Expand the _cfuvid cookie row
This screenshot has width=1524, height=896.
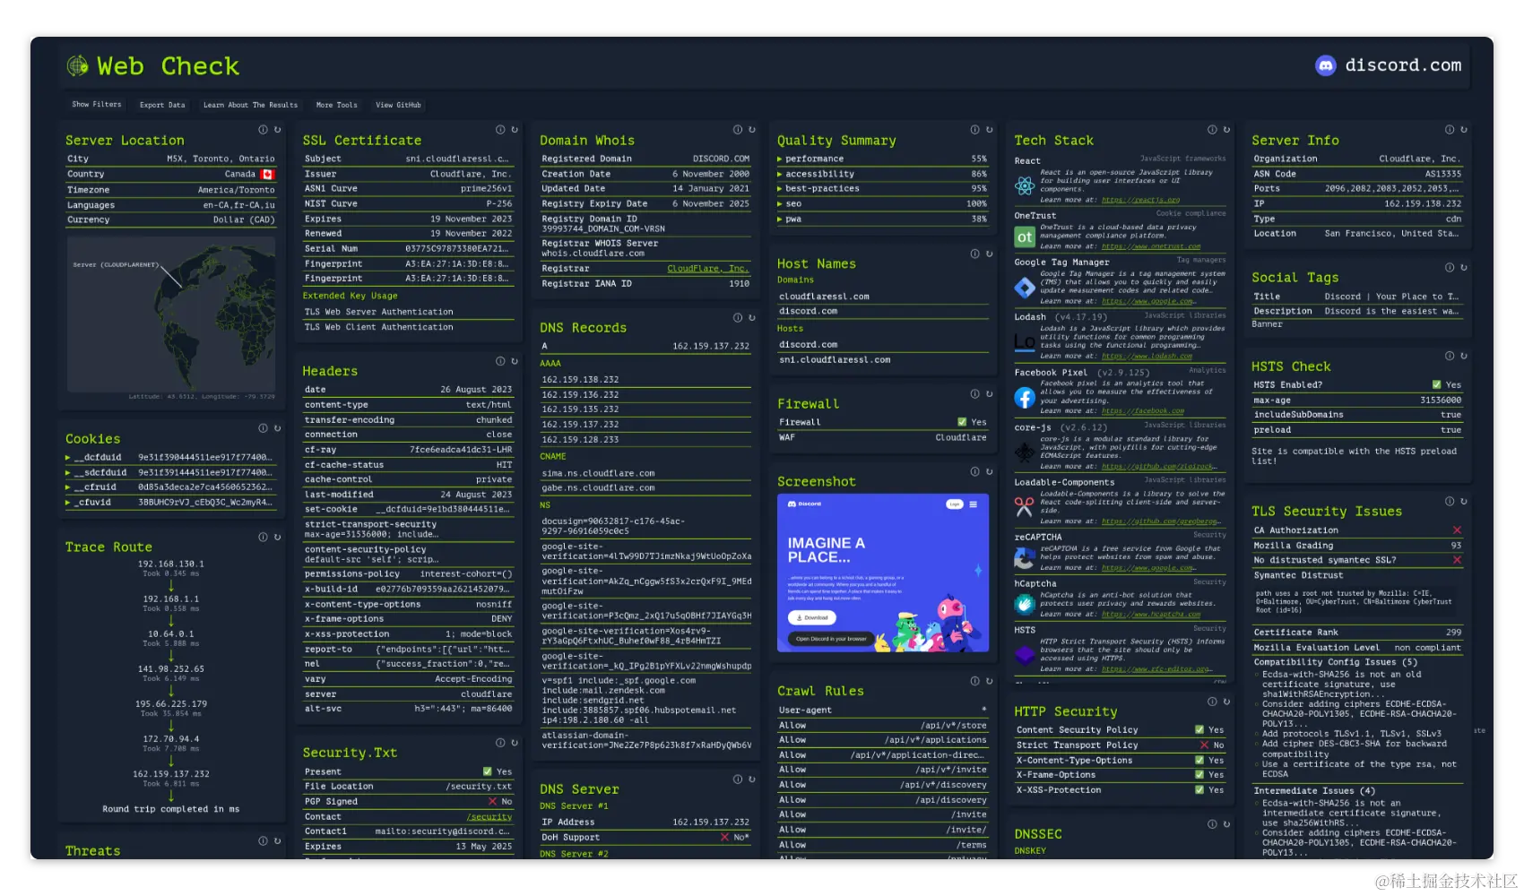click(x=170, y=502)
